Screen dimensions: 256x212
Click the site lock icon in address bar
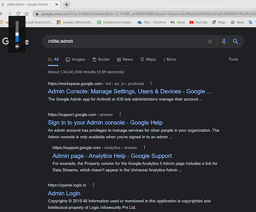(37, 14)
